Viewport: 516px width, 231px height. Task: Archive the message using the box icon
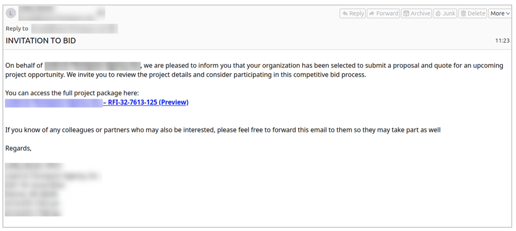pyautogui.click(x=416, y=14)
